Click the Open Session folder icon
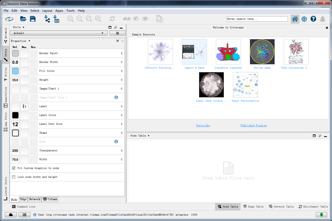This screenshot has height=221, width=332. (23, 19)
